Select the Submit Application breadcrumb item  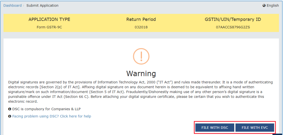[x=42, y=6]
